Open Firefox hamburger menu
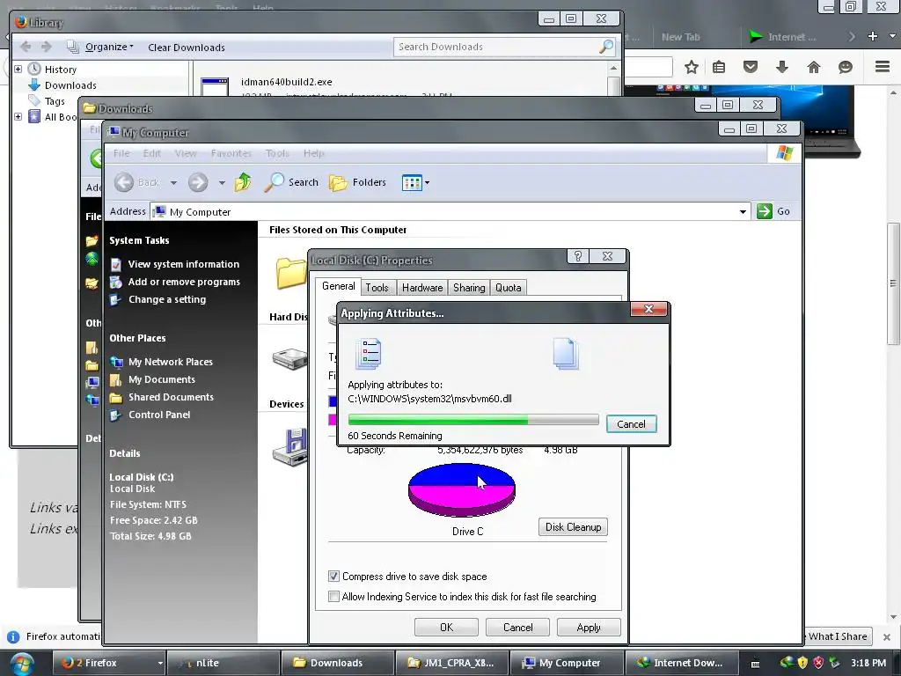 tap(883, 67)
